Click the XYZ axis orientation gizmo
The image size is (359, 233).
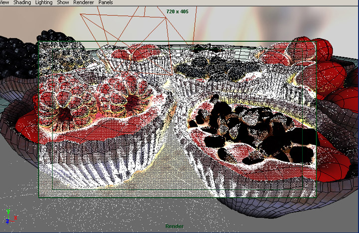(x=11, y=217)
